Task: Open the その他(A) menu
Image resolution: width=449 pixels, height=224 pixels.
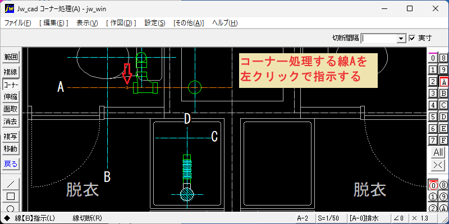Action: pyautogui.click(x=189, y=23)
